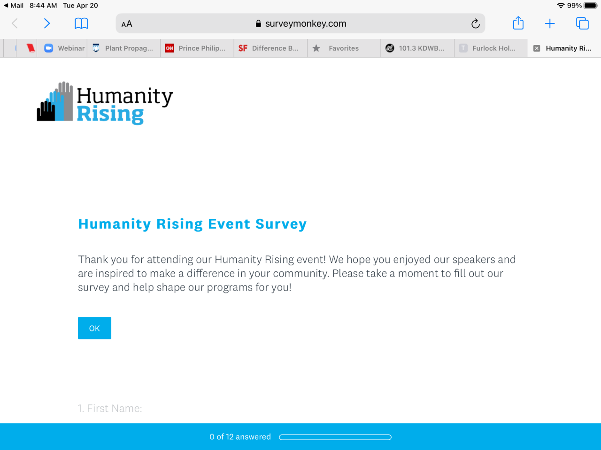Switch to the Plant Propagation tab
The height and width of the screenshot is (450, 601).
click(124, 48)
